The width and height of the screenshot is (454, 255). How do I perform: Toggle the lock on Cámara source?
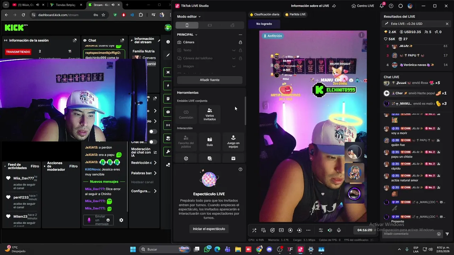click(240, 42)
